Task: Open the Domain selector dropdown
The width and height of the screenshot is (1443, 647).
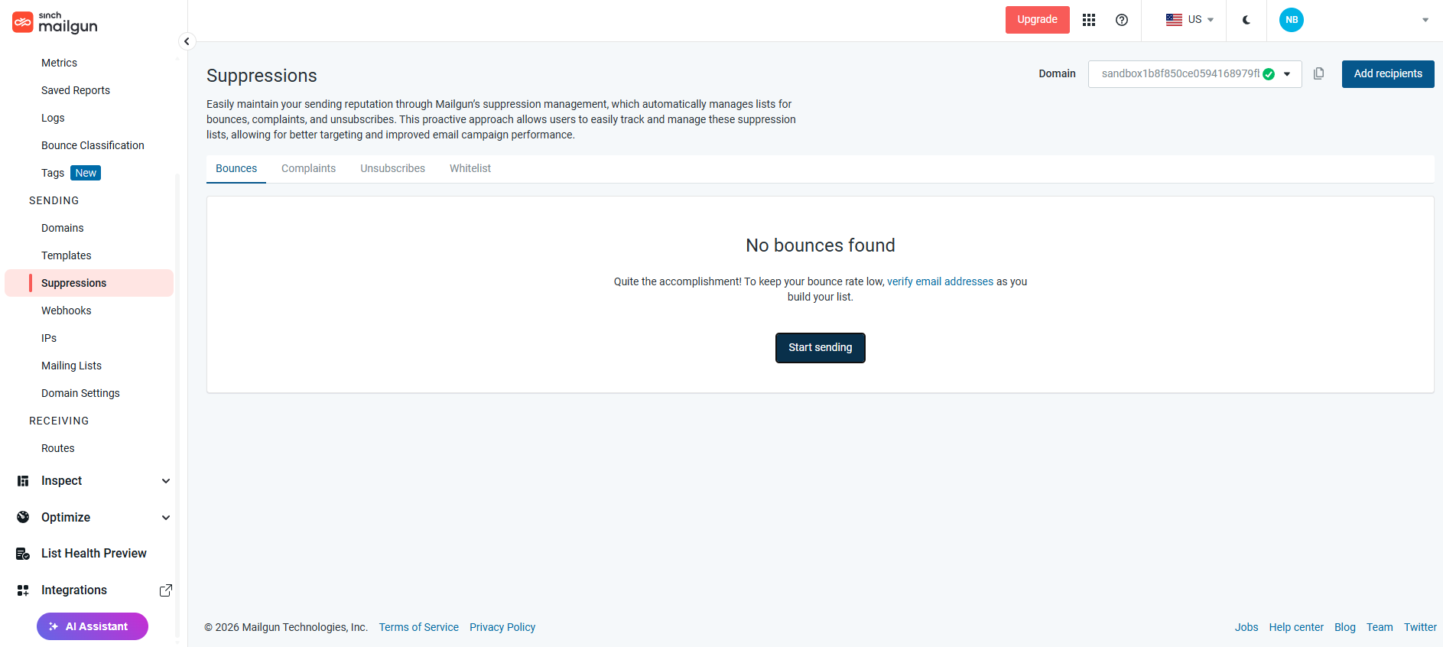Action: point(1194,74)
